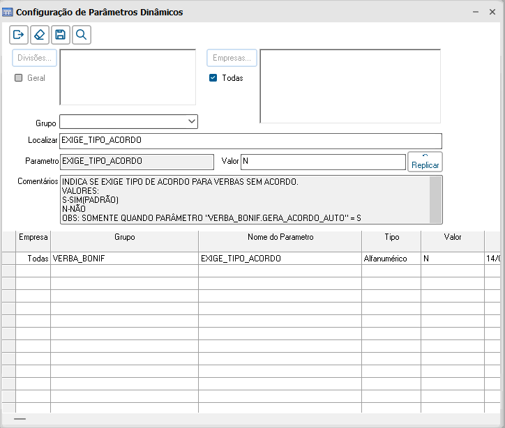
Task: Open the Divisões selection button
Action: [x=33, y=59]
